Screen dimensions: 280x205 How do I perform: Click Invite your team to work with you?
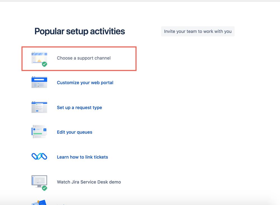tap(198, 31)
